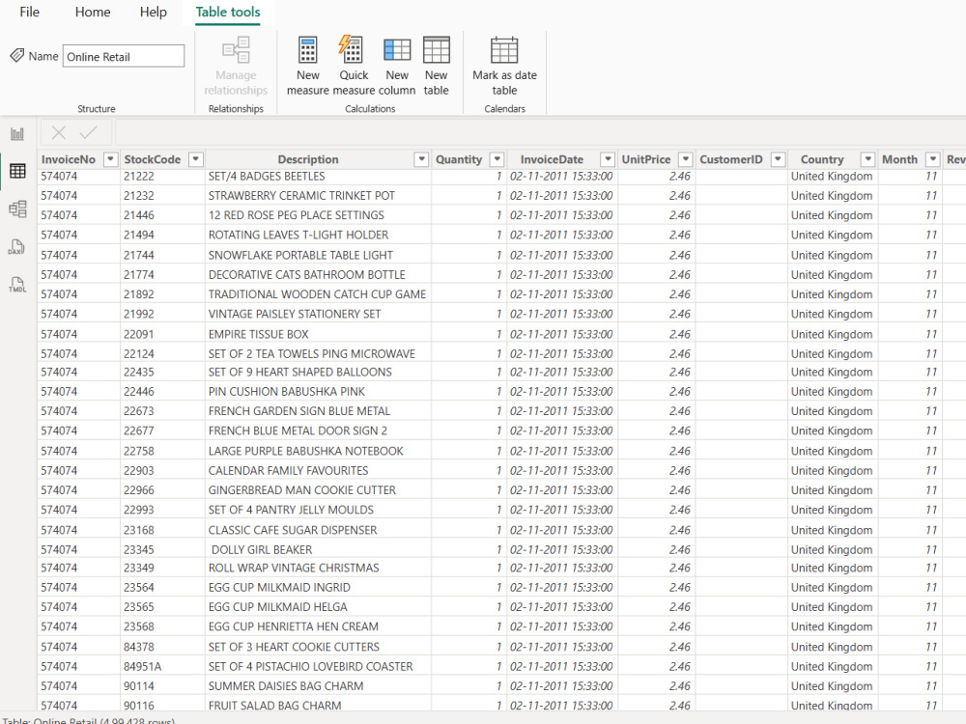Open Model view from the sidebar
This screenshot has height=724, width=966.
(x=17, y=209)
